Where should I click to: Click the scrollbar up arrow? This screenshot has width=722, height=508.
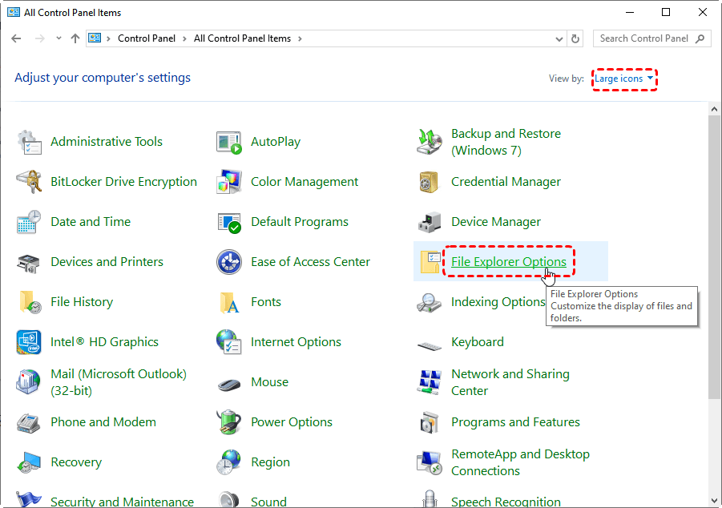[x=714, y=109]
